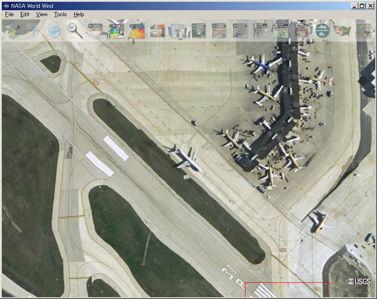The height and width of the screenshot is (299, 377).
Task: Toggle the placemarks layer at toolbar's right end
Action: [x=364, y=29]
